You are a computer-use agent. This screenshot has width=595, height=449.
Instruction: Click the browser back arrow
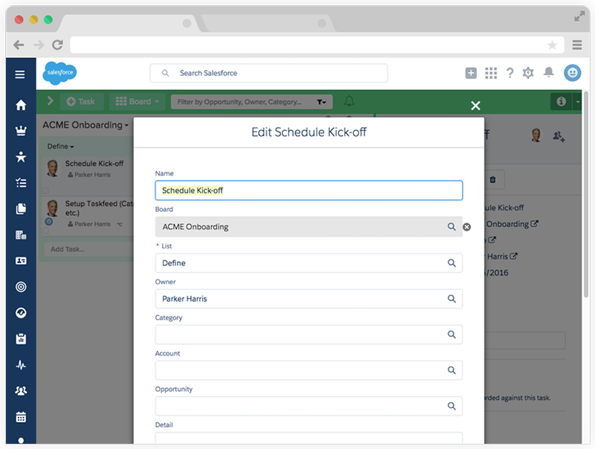click(x=19, y=45)
